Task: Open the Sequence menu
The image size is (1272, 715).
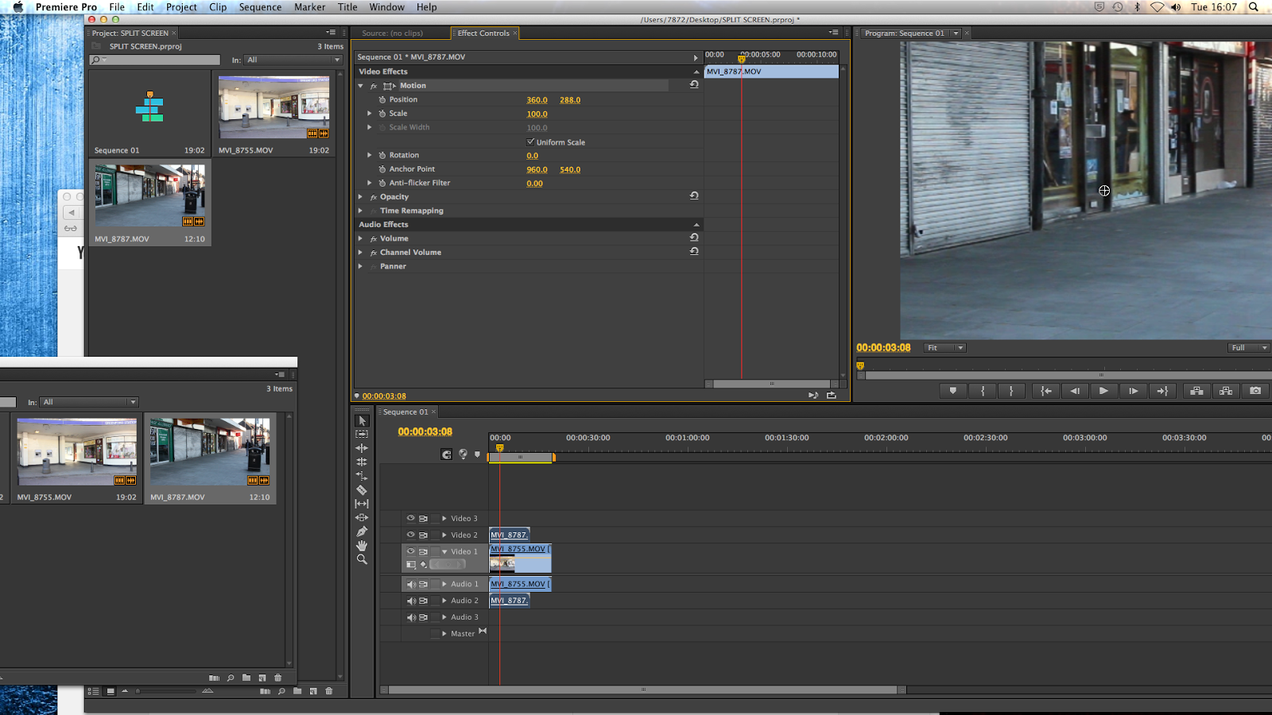Action: click(260, 7)
